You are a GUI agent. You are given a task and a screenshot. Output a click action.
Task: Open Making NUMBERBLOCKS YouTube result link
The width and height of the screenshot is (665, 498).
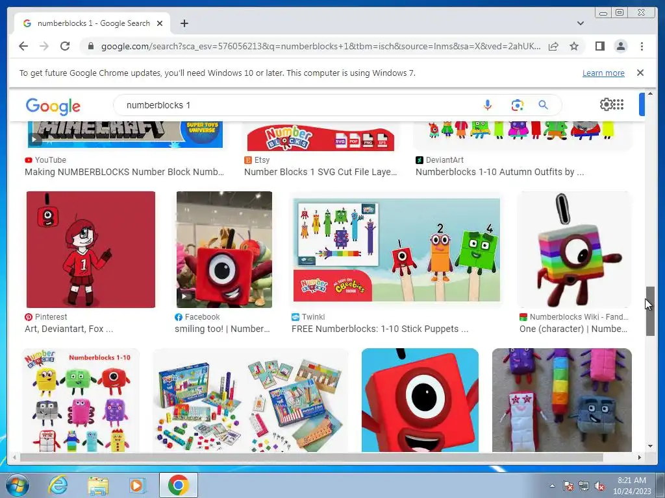click(124, 172)
